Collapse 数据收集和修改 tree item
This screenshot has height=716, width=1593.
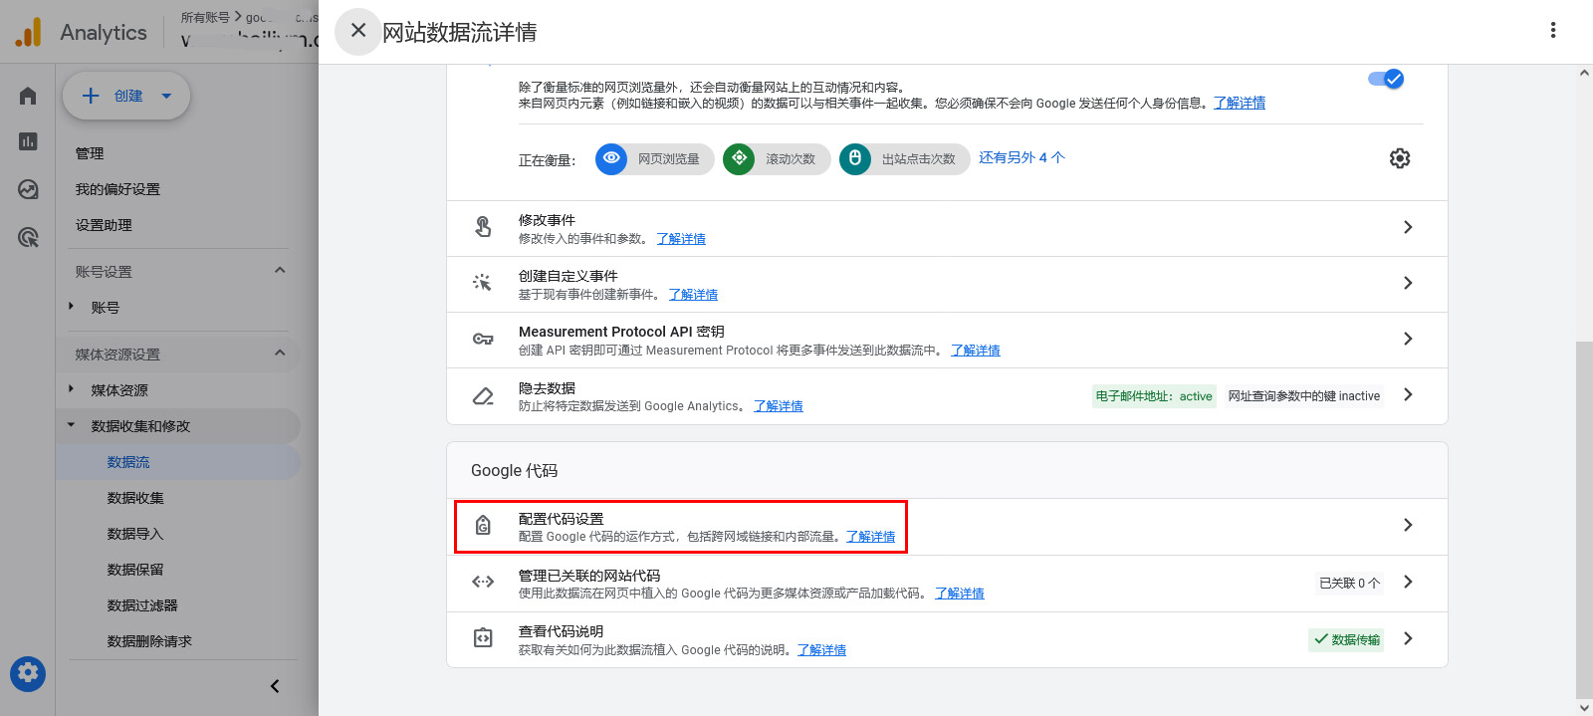(71, 425)
